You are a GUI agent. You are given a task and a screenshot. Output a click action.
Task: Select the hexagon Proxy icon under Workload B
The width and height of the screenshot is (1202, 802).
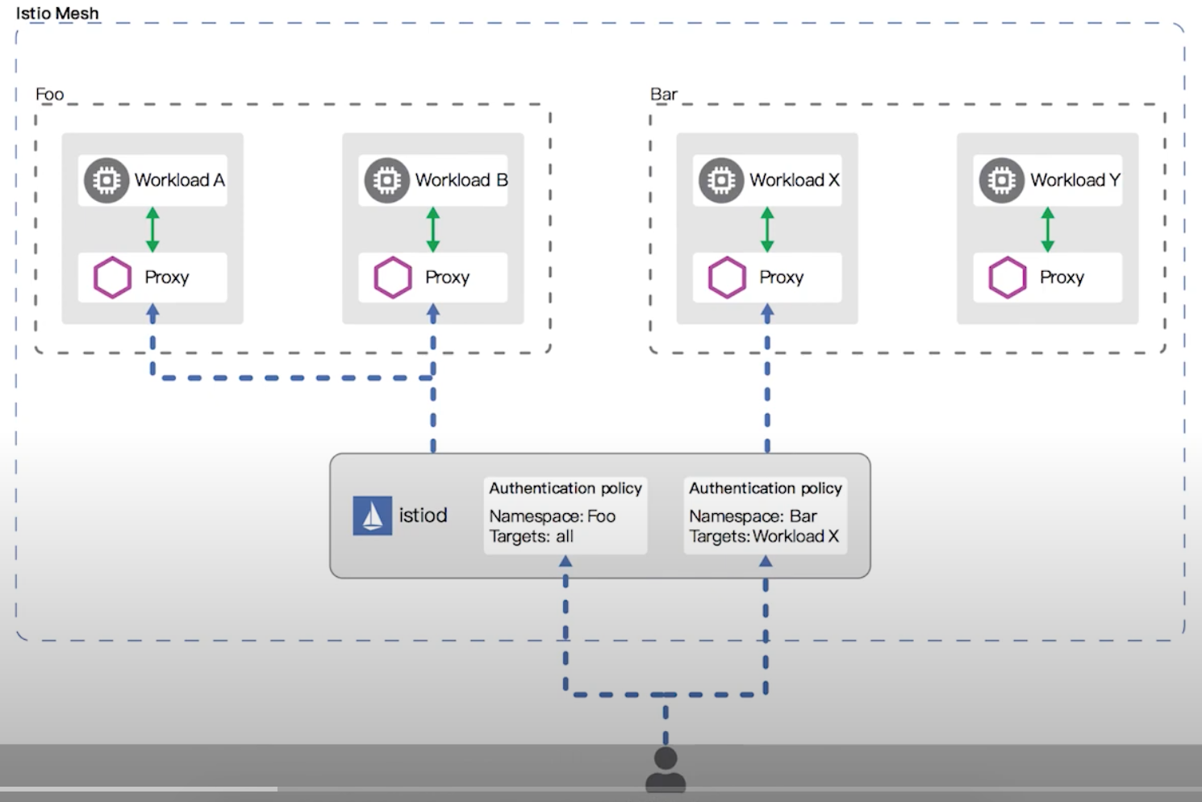click(393, 278)
